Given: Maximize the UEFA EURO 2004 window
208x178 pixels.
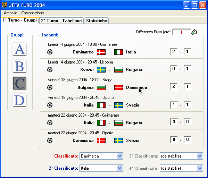Looking at the screenshot, I should [x=194, y=5].
